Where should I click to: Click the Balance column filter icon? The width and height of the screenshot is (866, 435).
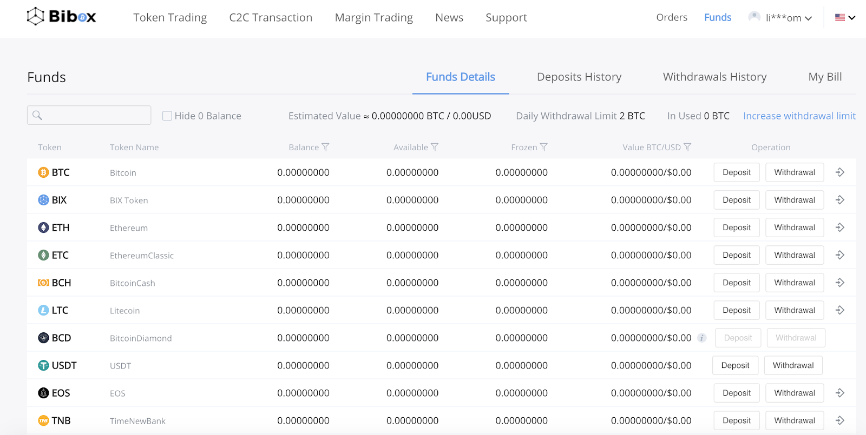click(x=325, y=147)
